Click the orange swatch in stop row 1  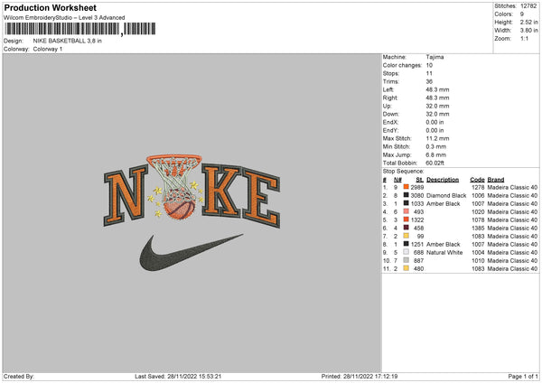point(406,187)
